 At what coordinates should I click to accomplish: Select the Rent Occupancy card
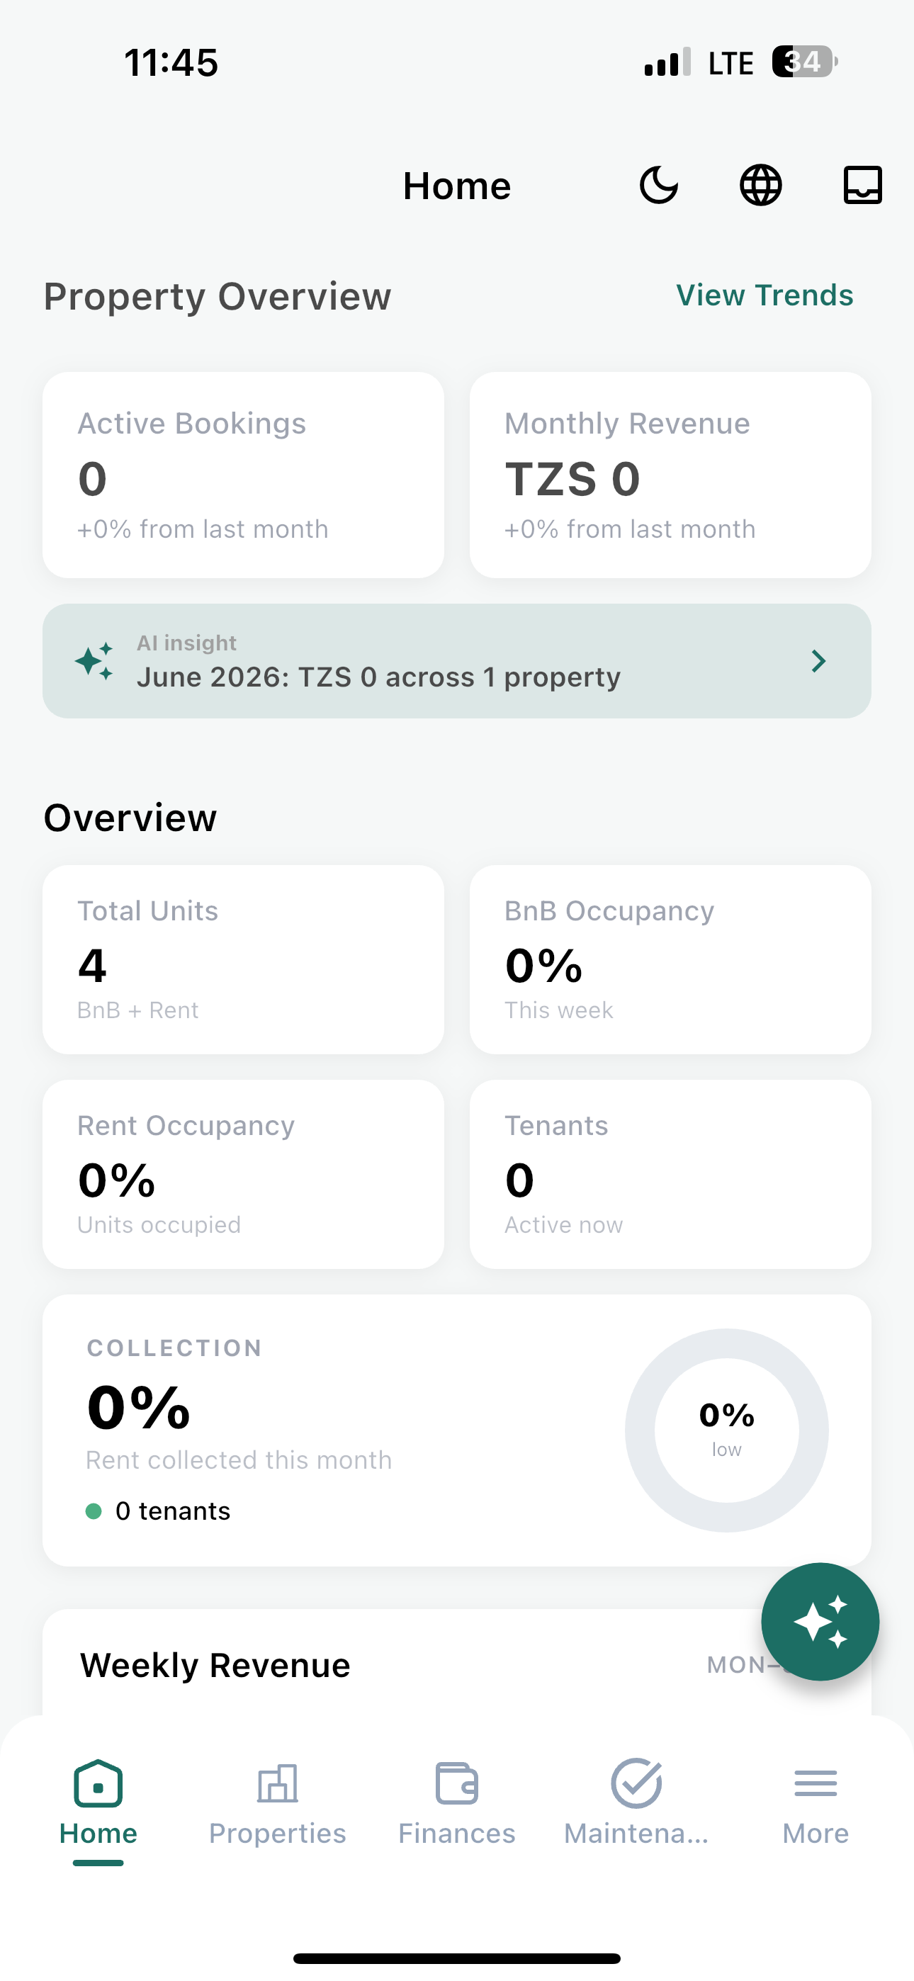click(243, 1174)
